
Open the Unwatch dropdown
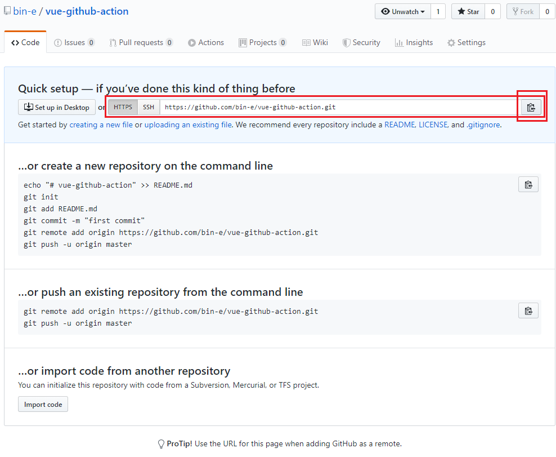click(x=403, y=11)
